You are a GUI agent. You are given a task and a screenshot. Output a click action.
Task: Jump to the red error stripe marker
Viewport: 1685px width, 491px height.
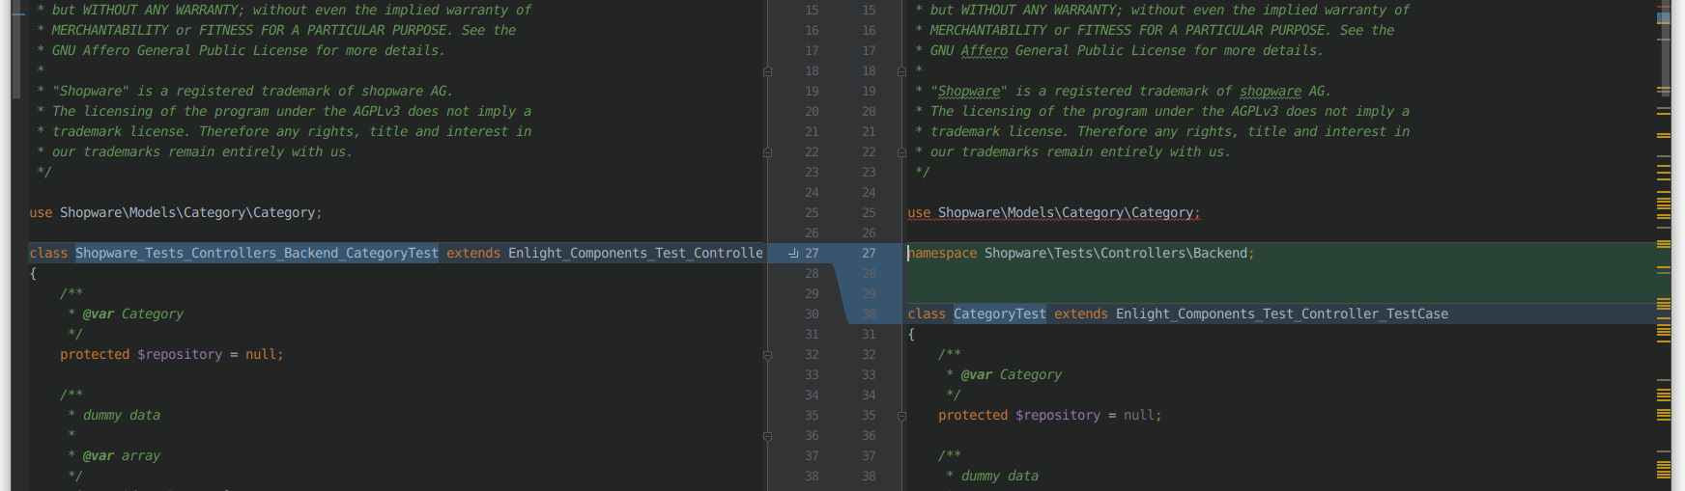click(1664, 8)
